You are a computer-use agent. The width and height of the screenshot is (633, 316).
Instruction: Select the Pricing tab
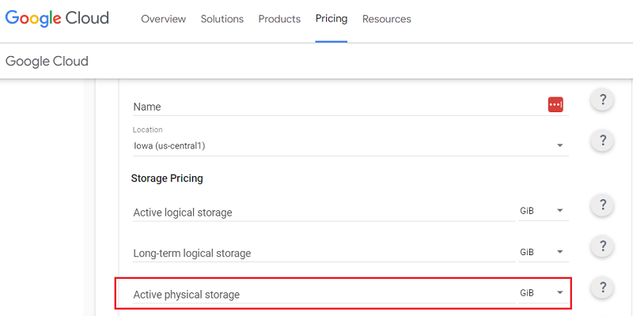coord(332,19)
